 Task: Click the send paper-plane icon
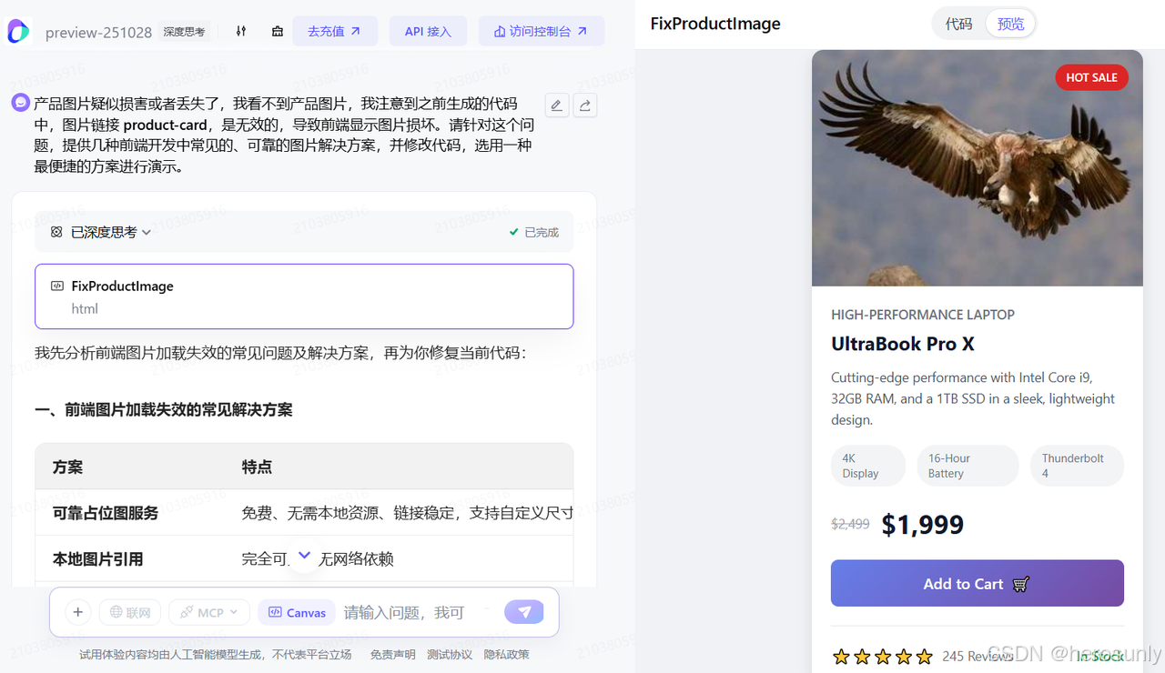pos(523,612)
